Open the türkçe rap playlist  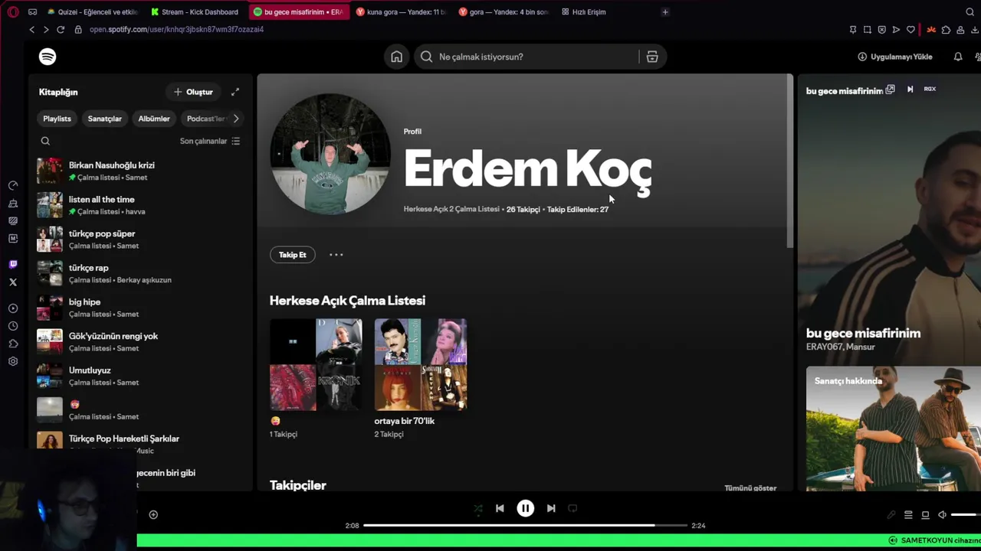click(x=139, y=273)
